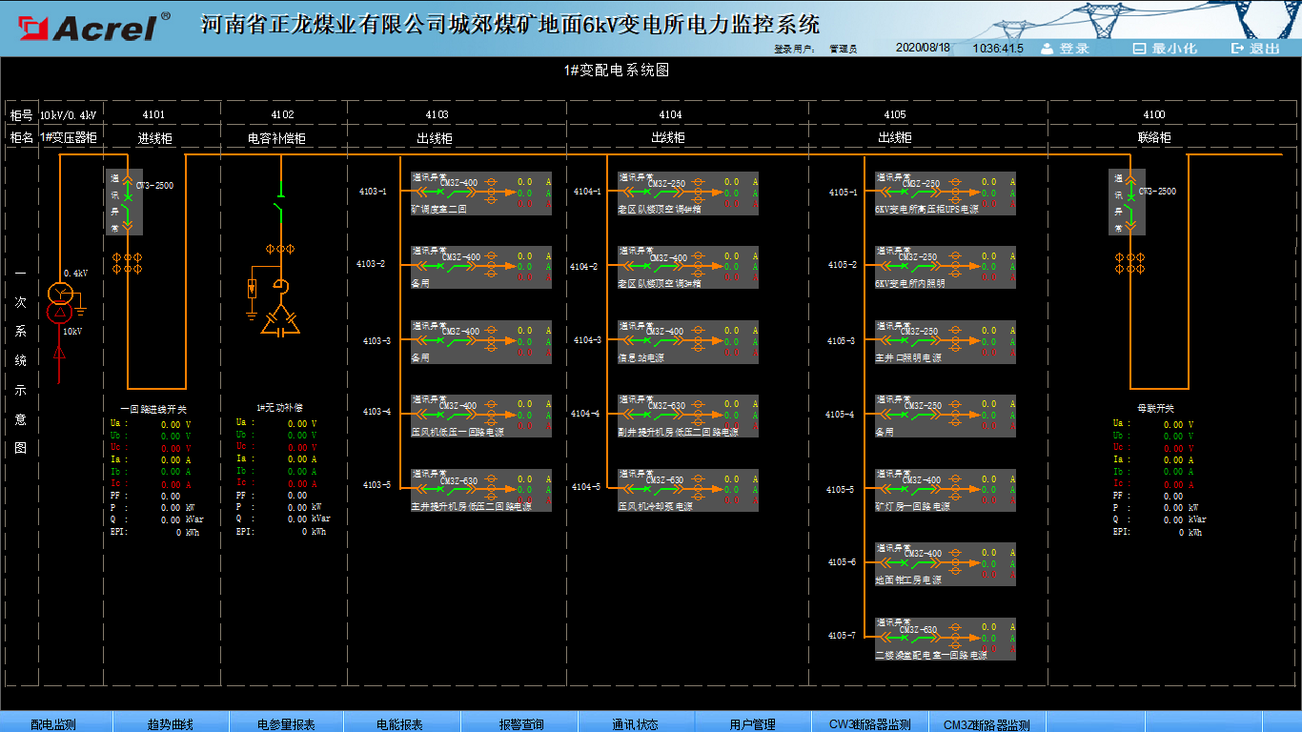Switch to the 电能报表 tab
This screenshot has height=732, width=1302.
coord(400,723)
